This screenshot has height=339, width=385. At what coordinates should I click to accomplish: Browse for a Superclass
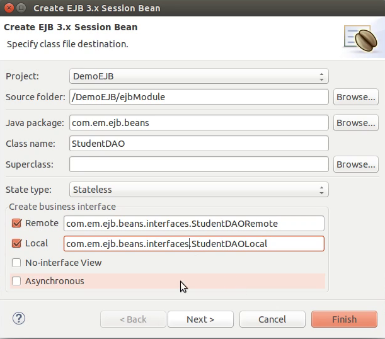(x=356, y=164)
